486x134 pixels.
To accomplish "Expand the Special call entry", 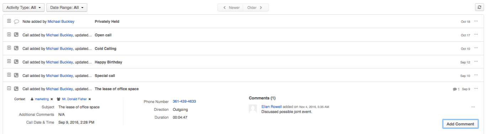I will (9, 75).
